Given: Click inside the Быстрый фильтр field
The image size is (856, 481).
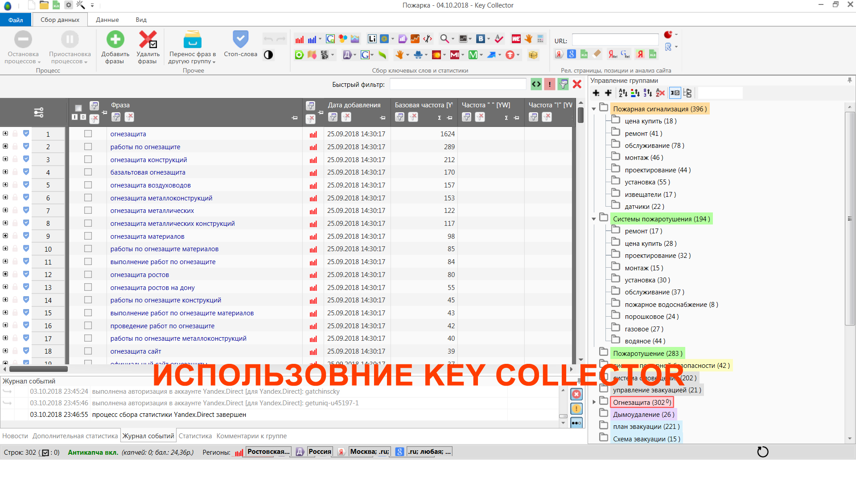Looking at the screenshot, I should click(x=458, y=84).
